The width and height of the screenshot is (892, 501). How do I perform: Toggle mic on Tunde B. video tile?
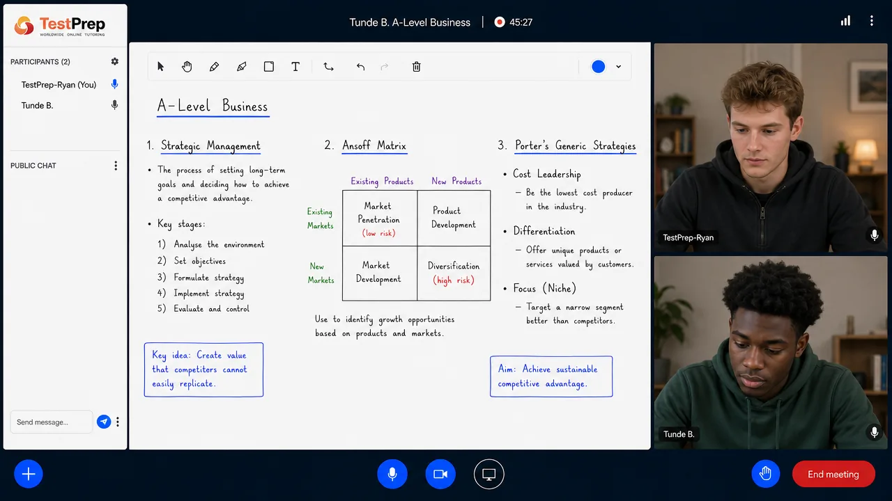click(875, 433)
